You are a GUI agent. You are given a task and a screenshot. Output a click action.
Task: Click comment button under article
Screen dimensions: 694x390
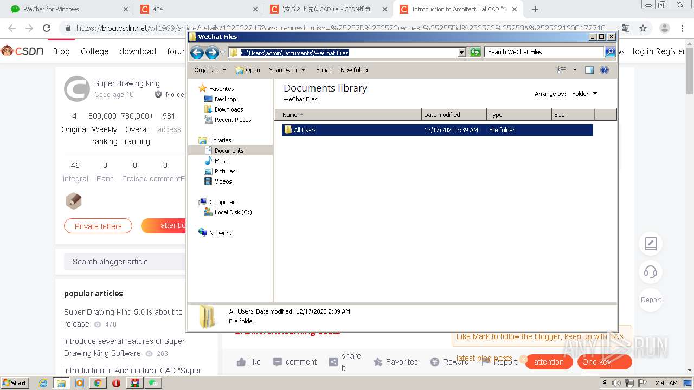295,362
